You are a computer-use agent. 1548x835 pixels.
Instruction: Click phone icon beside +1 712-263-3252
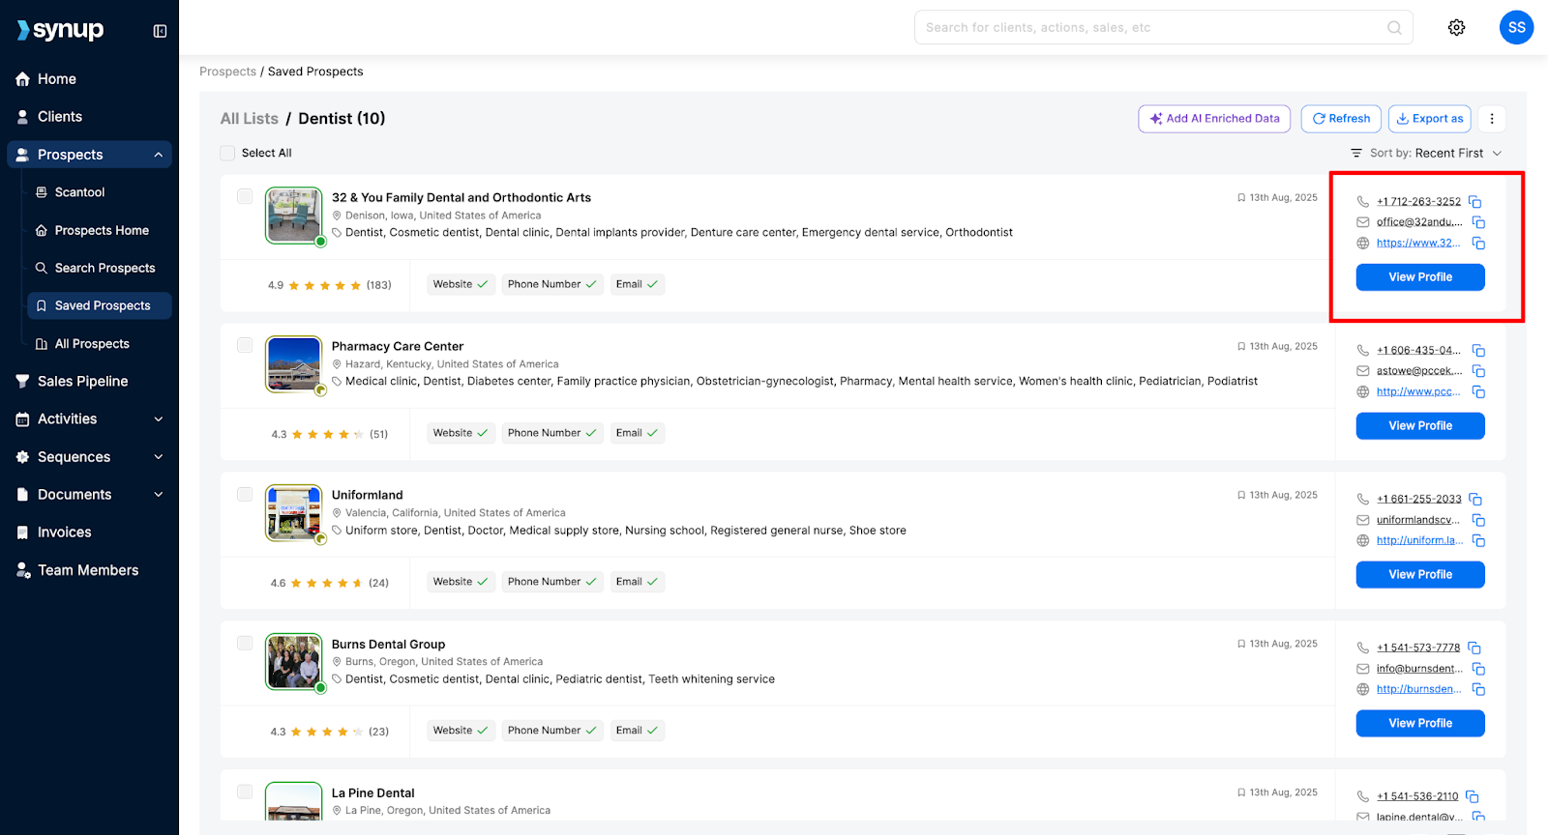click(1362, 202)
